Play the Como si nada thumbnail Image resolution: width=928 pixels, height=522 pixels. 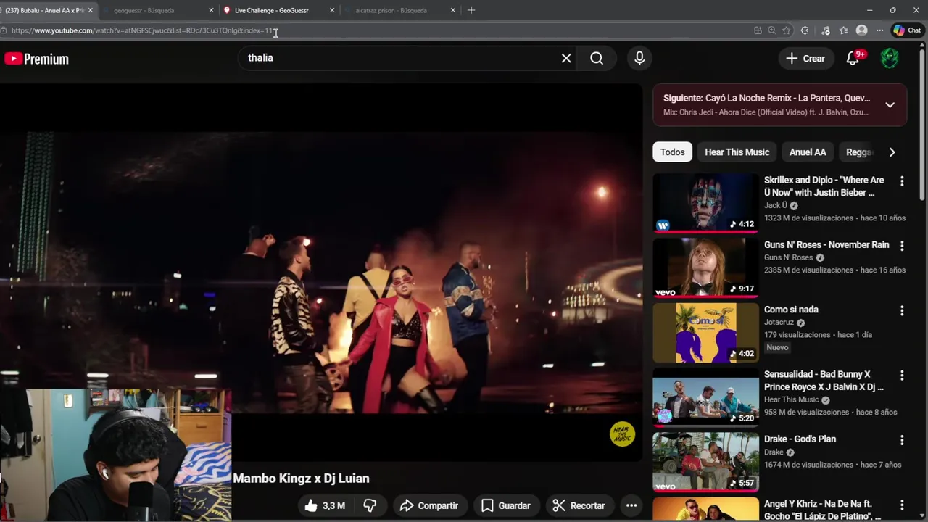(x=705, y=332)
